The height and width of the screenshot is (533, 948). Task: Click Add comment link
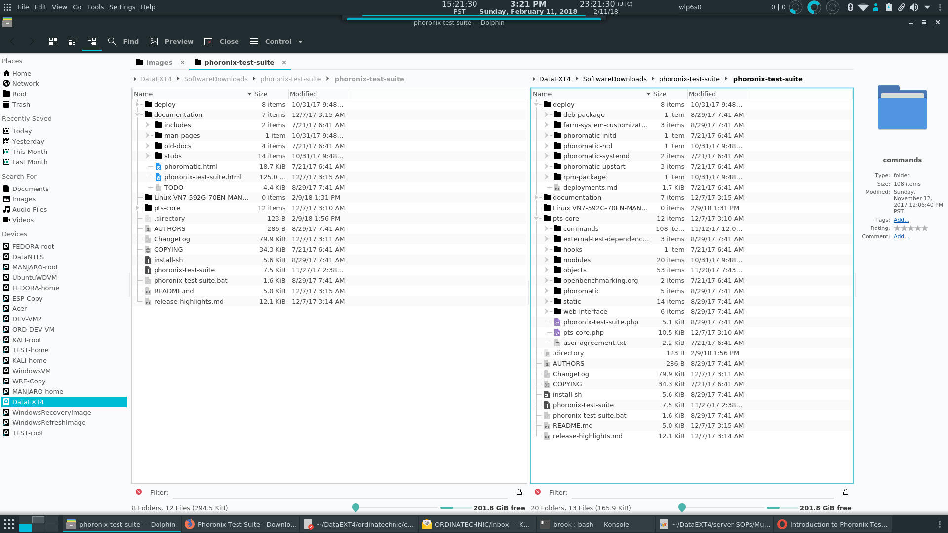pos(901,236)
